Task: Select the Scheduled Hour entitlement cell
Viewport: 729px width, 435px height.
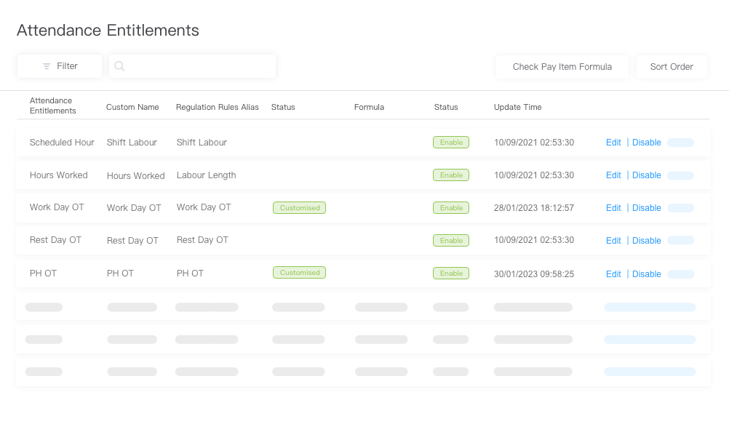Action: [x=62, y=143]
